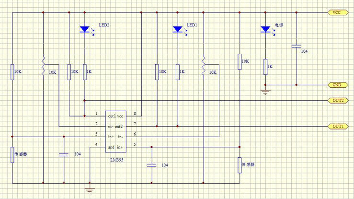Screen dimensions: 354x199
Task: Click the OUT1 output port
Action: click(x=337, y=126)
